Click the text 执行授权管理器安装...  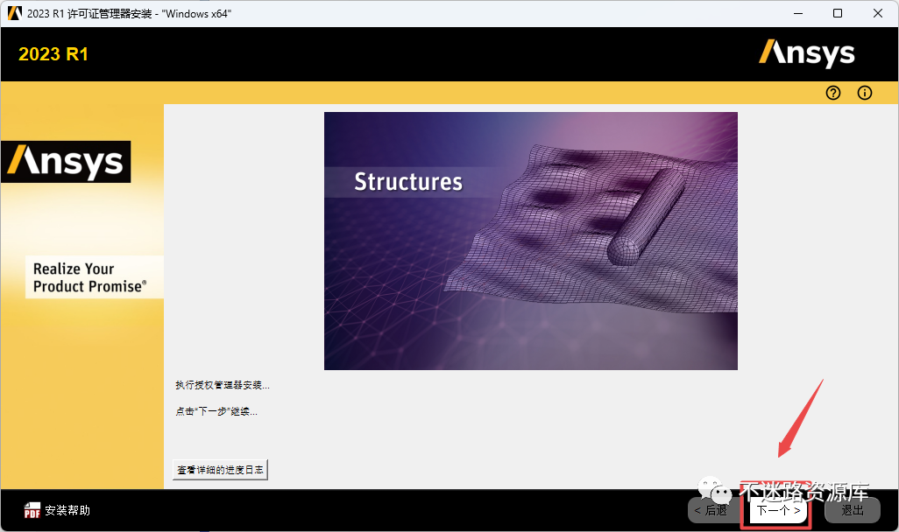tap(223, 385)
